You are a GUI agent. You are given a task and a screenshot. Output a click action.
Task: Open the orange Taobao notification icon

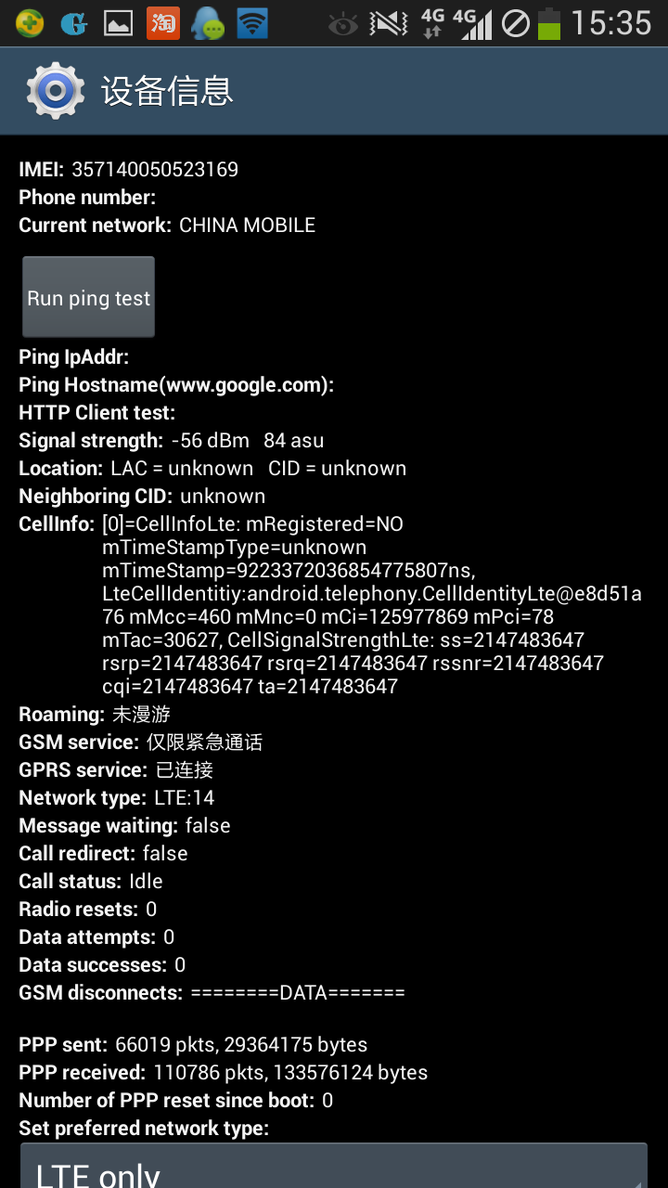163,23
